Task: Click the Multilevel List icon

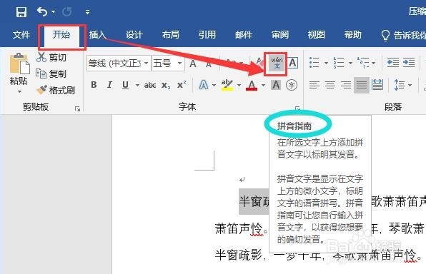Action: 363,63
